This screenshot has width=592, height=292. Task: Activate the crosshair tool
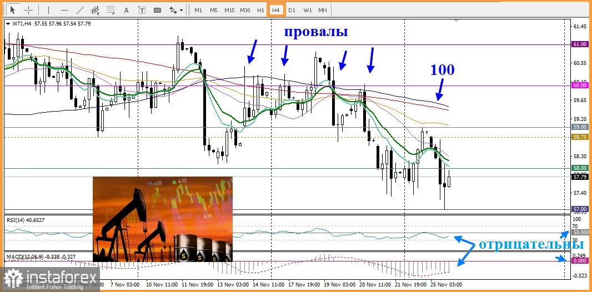29,10
